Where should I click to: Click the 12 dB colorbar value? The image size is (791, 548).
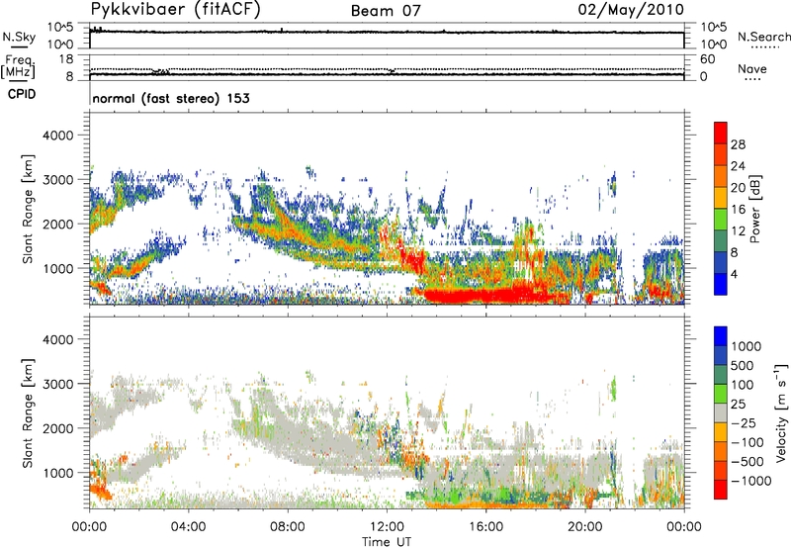point(738,231)
